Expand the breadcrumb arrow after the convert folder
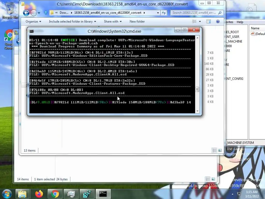 coord(144,13)
